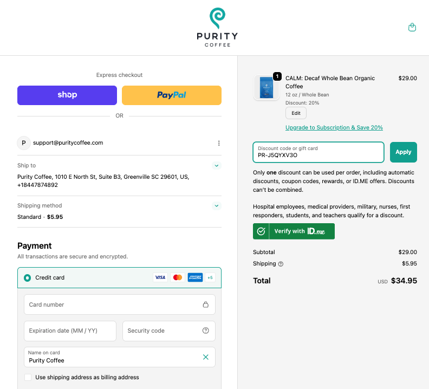429x389 pixels.
Task: Expand the Ship to address section
Action: tap(217, 166)
